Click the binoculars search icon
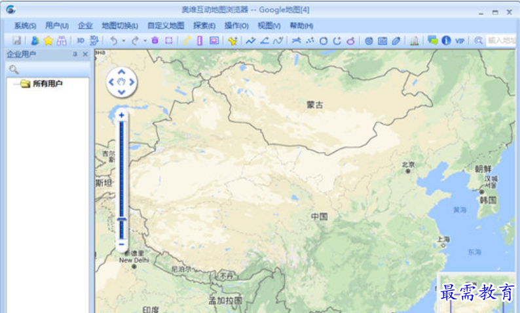The height and width of the screenshot is (313, 520). coord(62,41)
